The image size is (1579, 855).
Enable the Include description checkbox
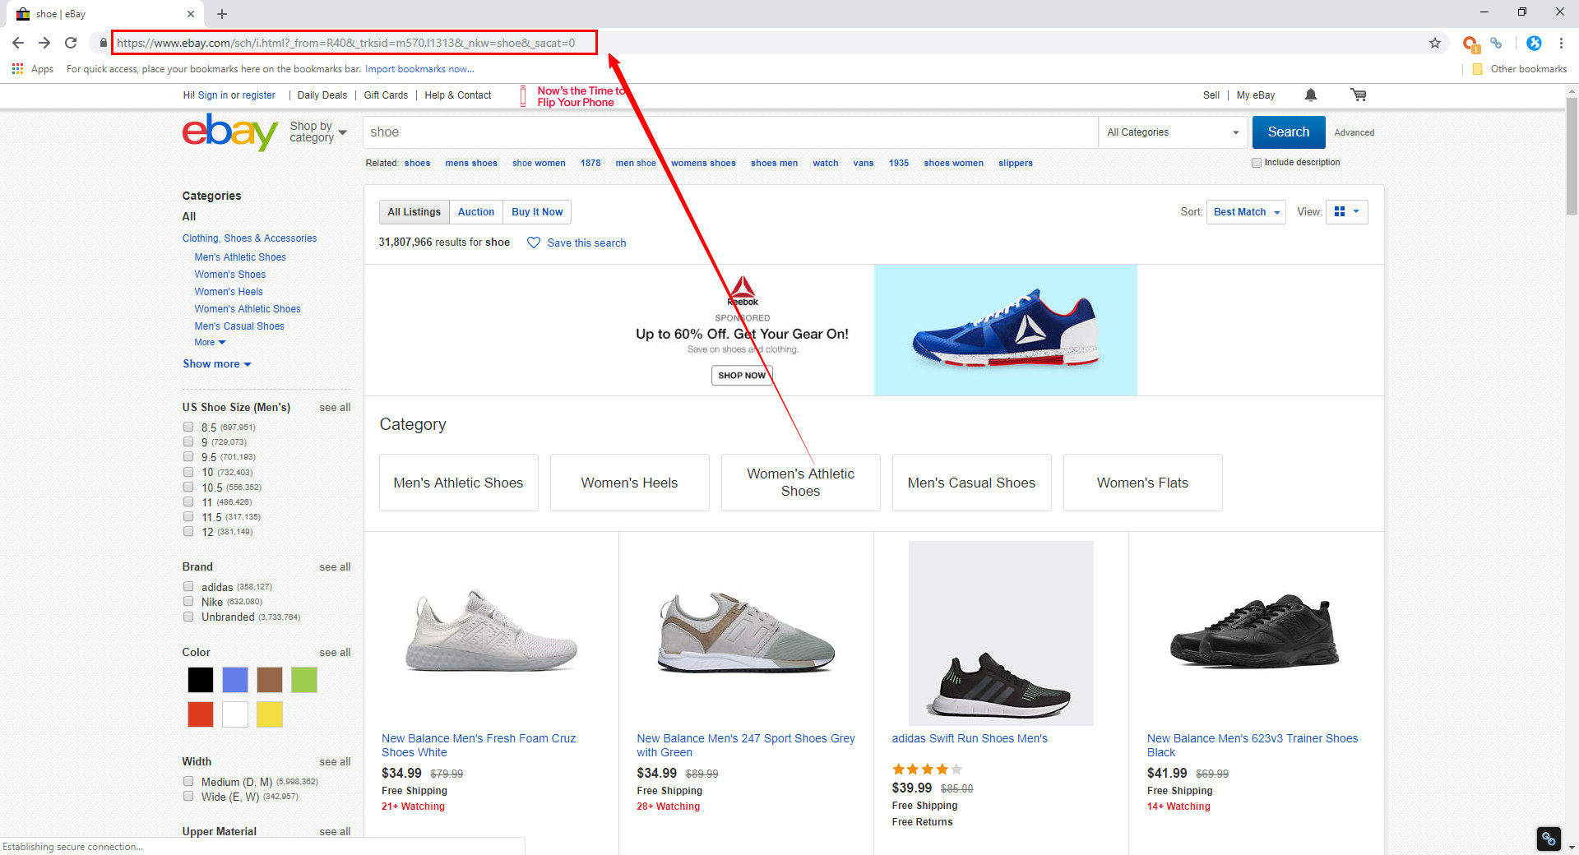point(1257,163)
